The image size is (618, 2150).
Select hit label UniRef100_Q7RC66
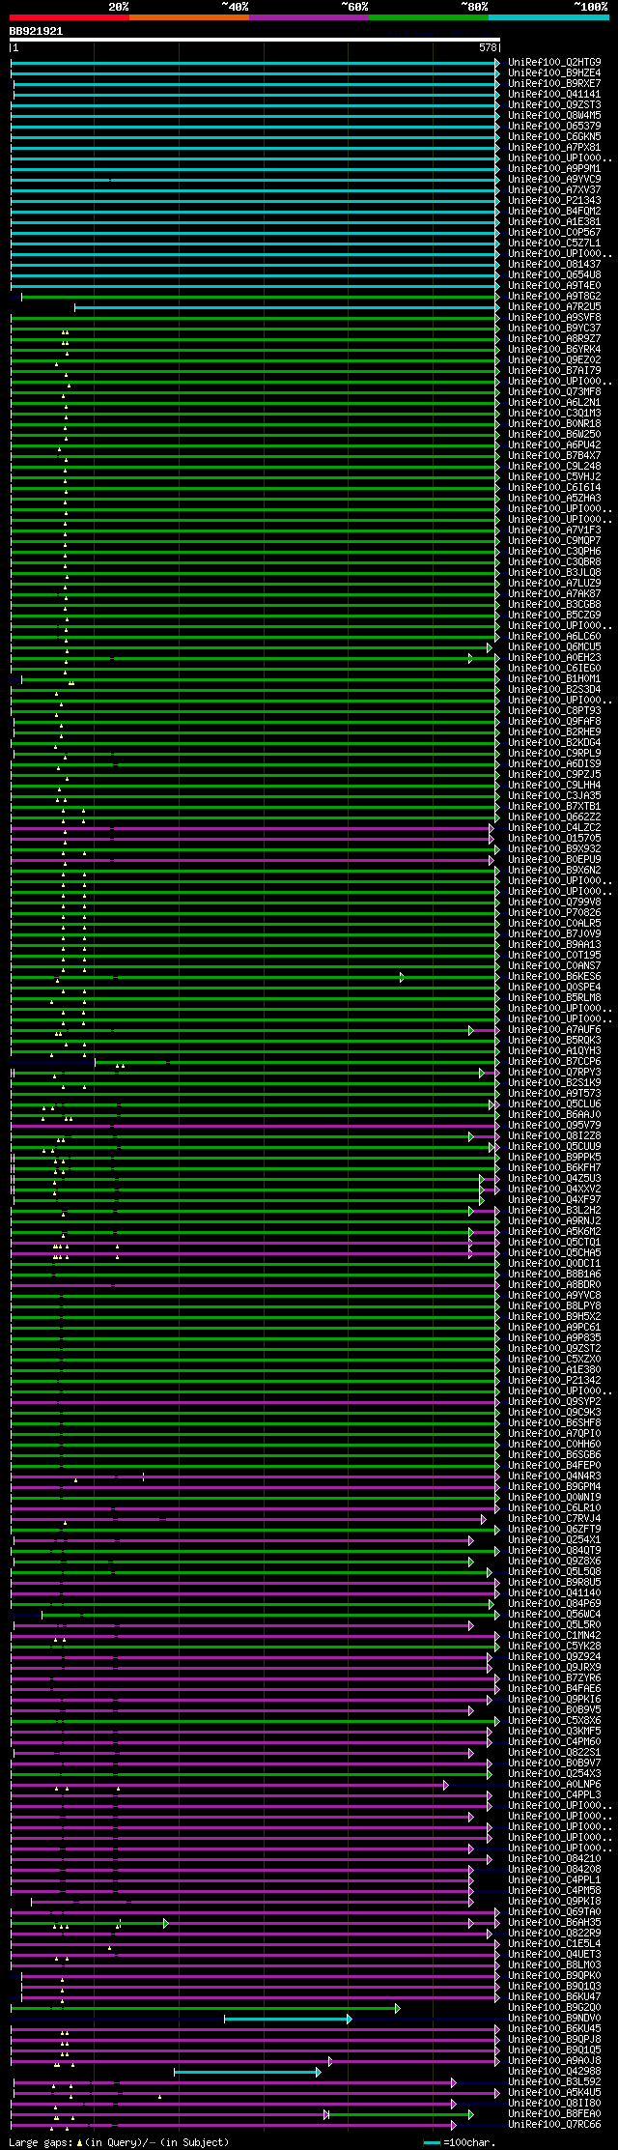coord(554,2125)
